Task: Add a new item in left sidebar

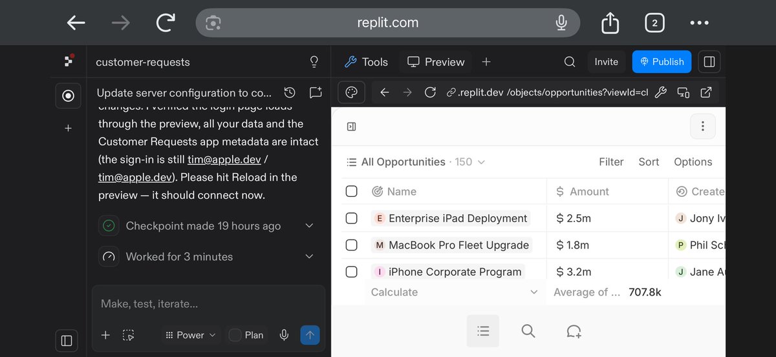Action: tap(68, 128)
